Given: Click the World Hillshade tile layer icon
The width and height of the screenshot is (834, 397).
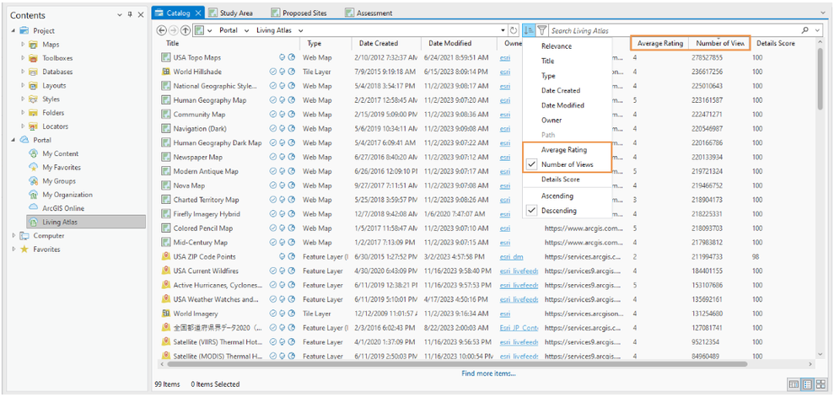Looking at the screenshot, I should click(165, 72).
